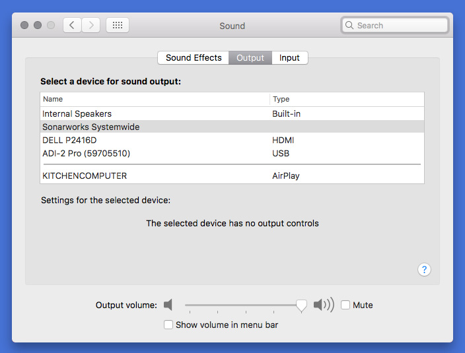Close the Sound preferences window

click(x=24, y=25)
